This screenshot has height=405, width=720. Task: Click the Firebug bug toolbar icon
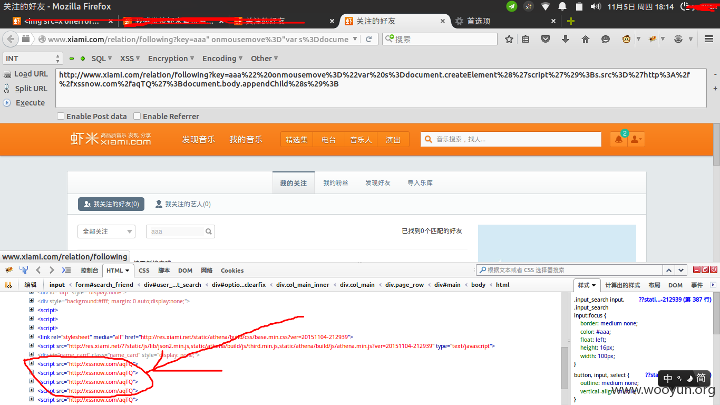coord(653,39)
